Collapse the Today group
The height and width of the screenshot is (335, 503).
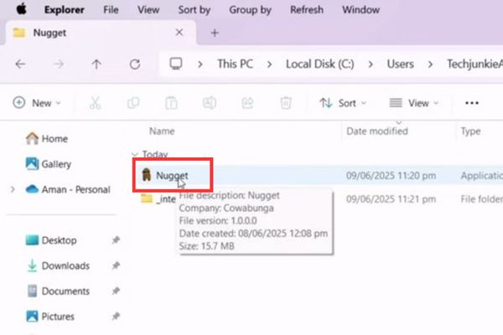pos(134,155)
